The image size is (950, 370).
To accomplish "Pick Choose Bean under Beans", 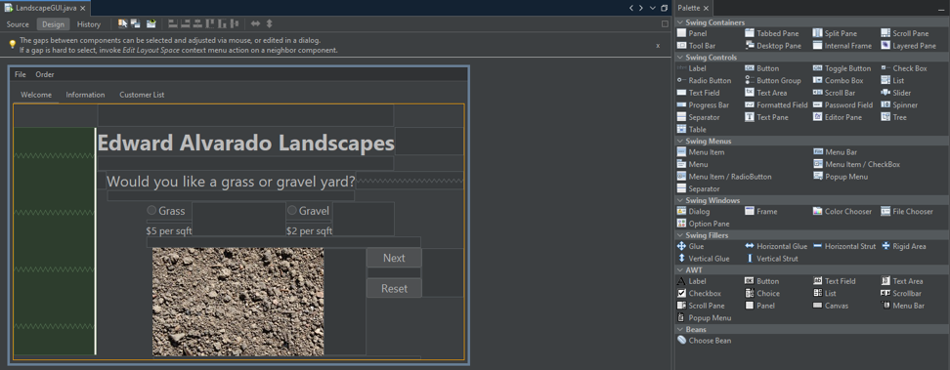I will (x=704, y=341).
